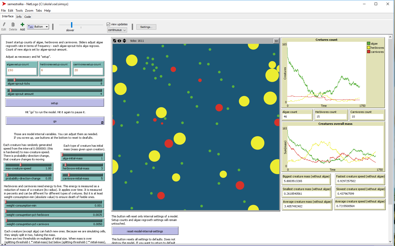Open the Zoom menu
The height and width of the screenshot is (246, 395).
[x=29, y=11]
